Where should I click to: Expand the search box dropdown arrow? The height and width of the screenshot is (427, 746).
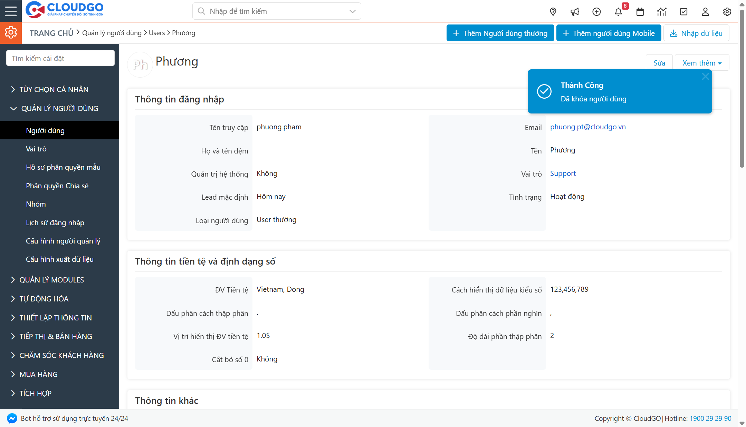[352, 11]
